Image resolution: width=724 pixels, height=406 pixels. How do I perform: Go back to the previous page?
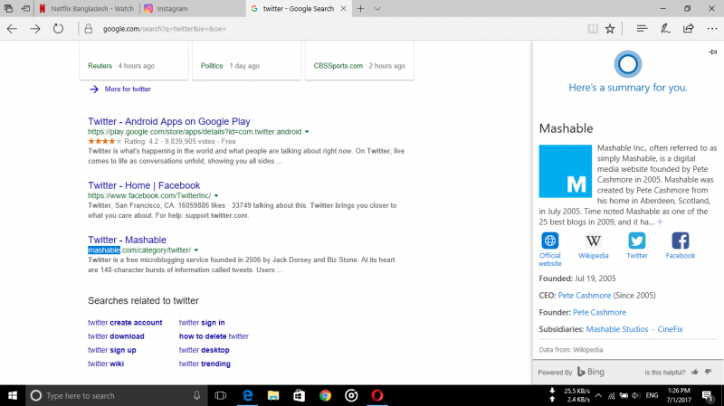[x=12, y=29]
